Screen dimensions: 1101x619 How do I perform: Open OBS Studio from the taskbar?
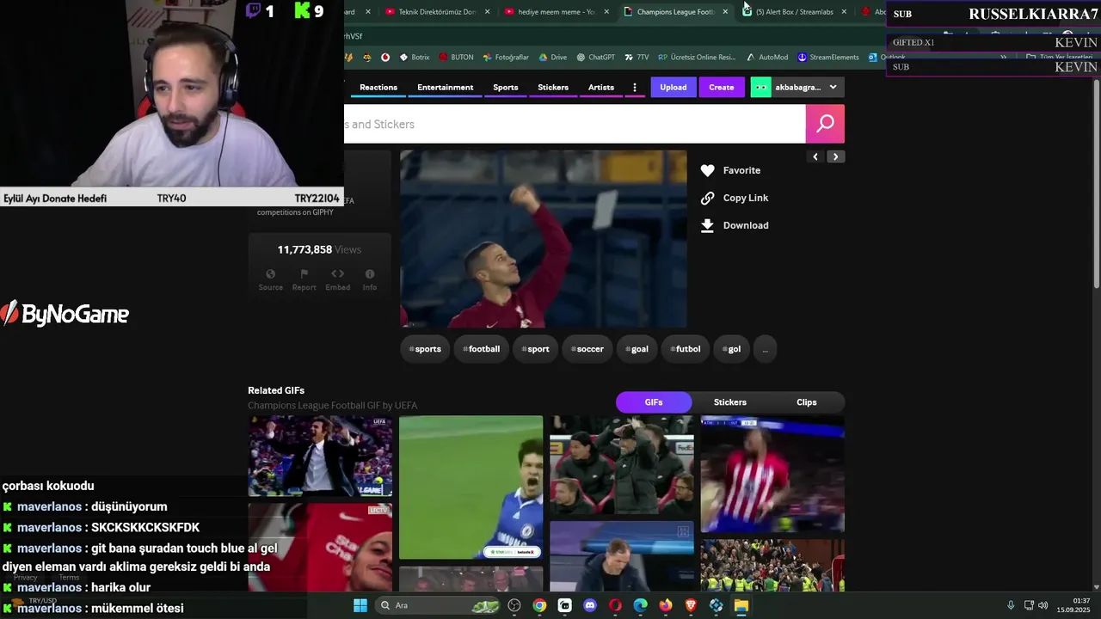(x=514, y=605)
